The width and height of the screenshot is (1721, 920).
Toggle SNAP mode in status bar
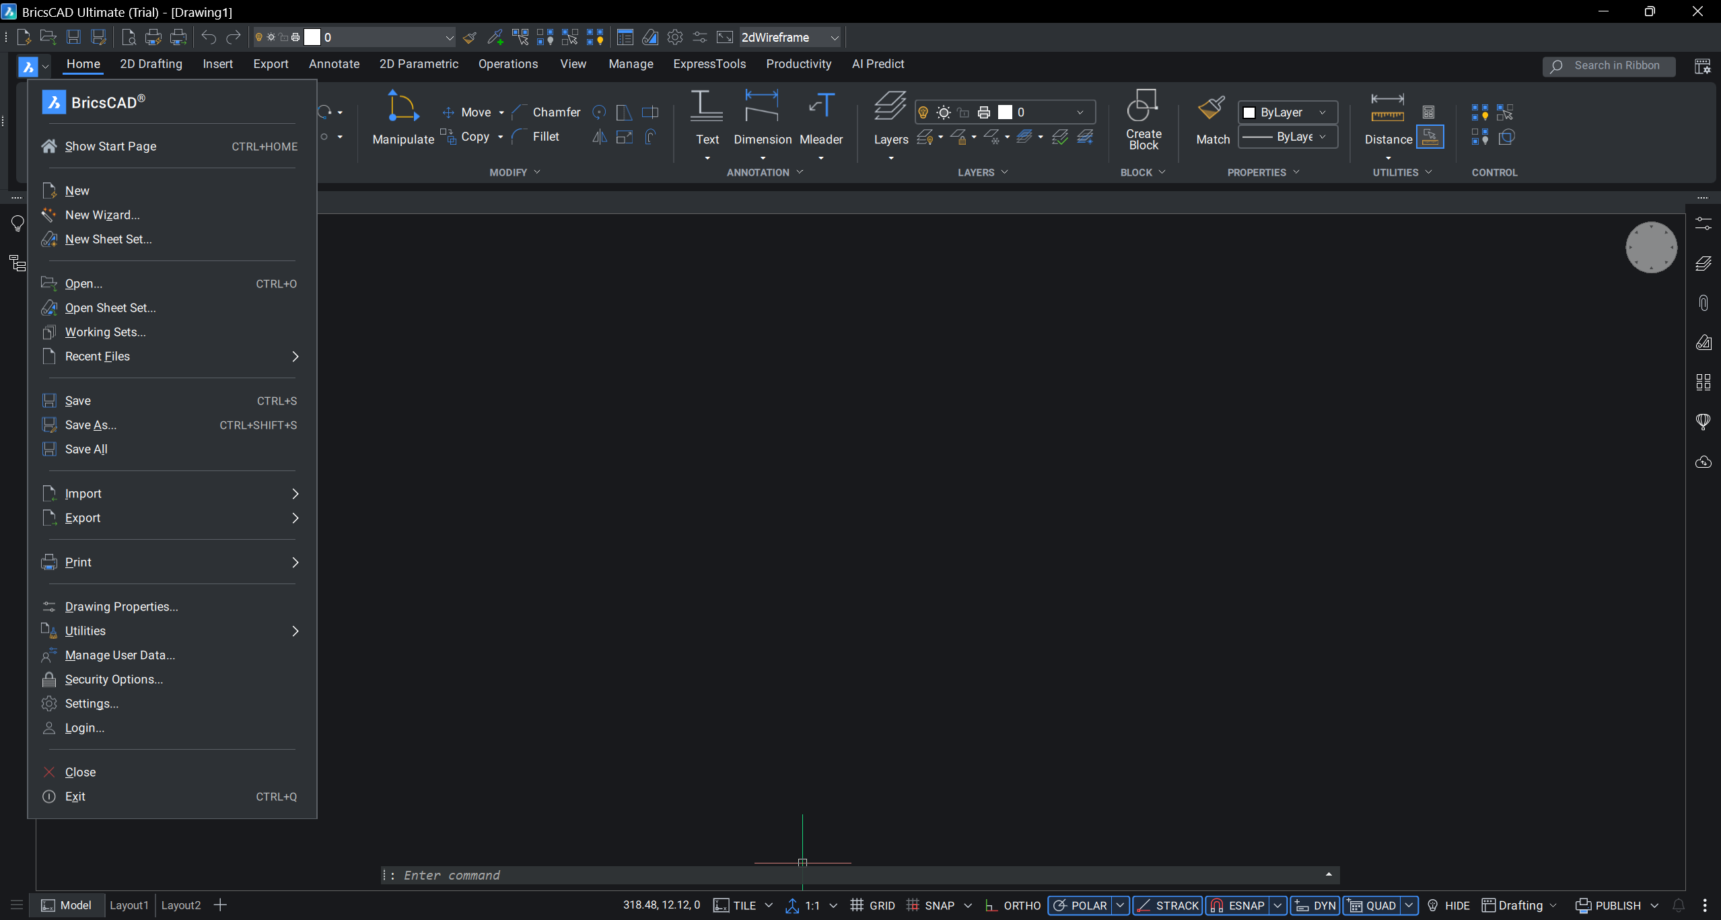(931, 906)
